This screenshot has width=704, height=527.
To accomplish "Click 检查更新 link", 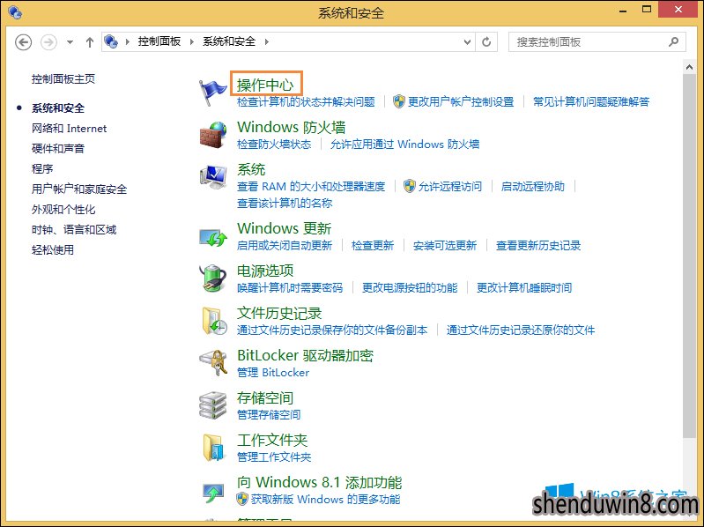I will pos(373,246).
